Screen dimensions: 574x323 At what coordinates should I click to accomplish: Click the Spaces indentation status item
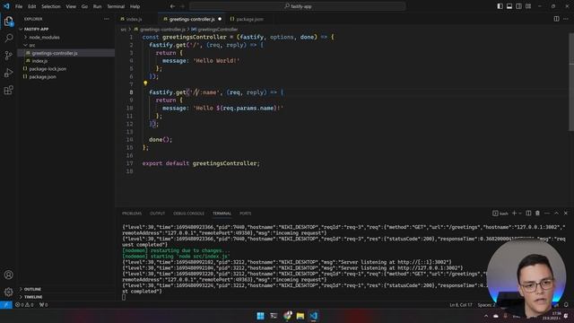click(486, 305)
